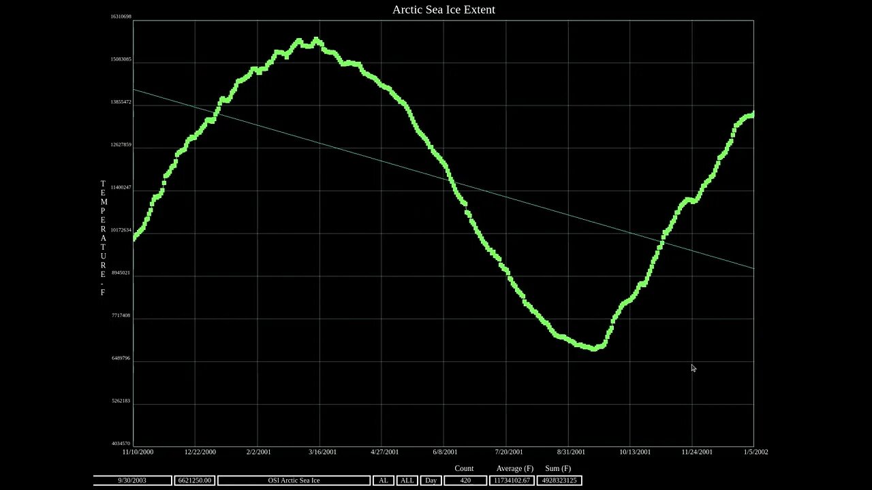Click the x-axis label 8/31/2001
Viewport: 872px width, 490px height.
point(571,452)
